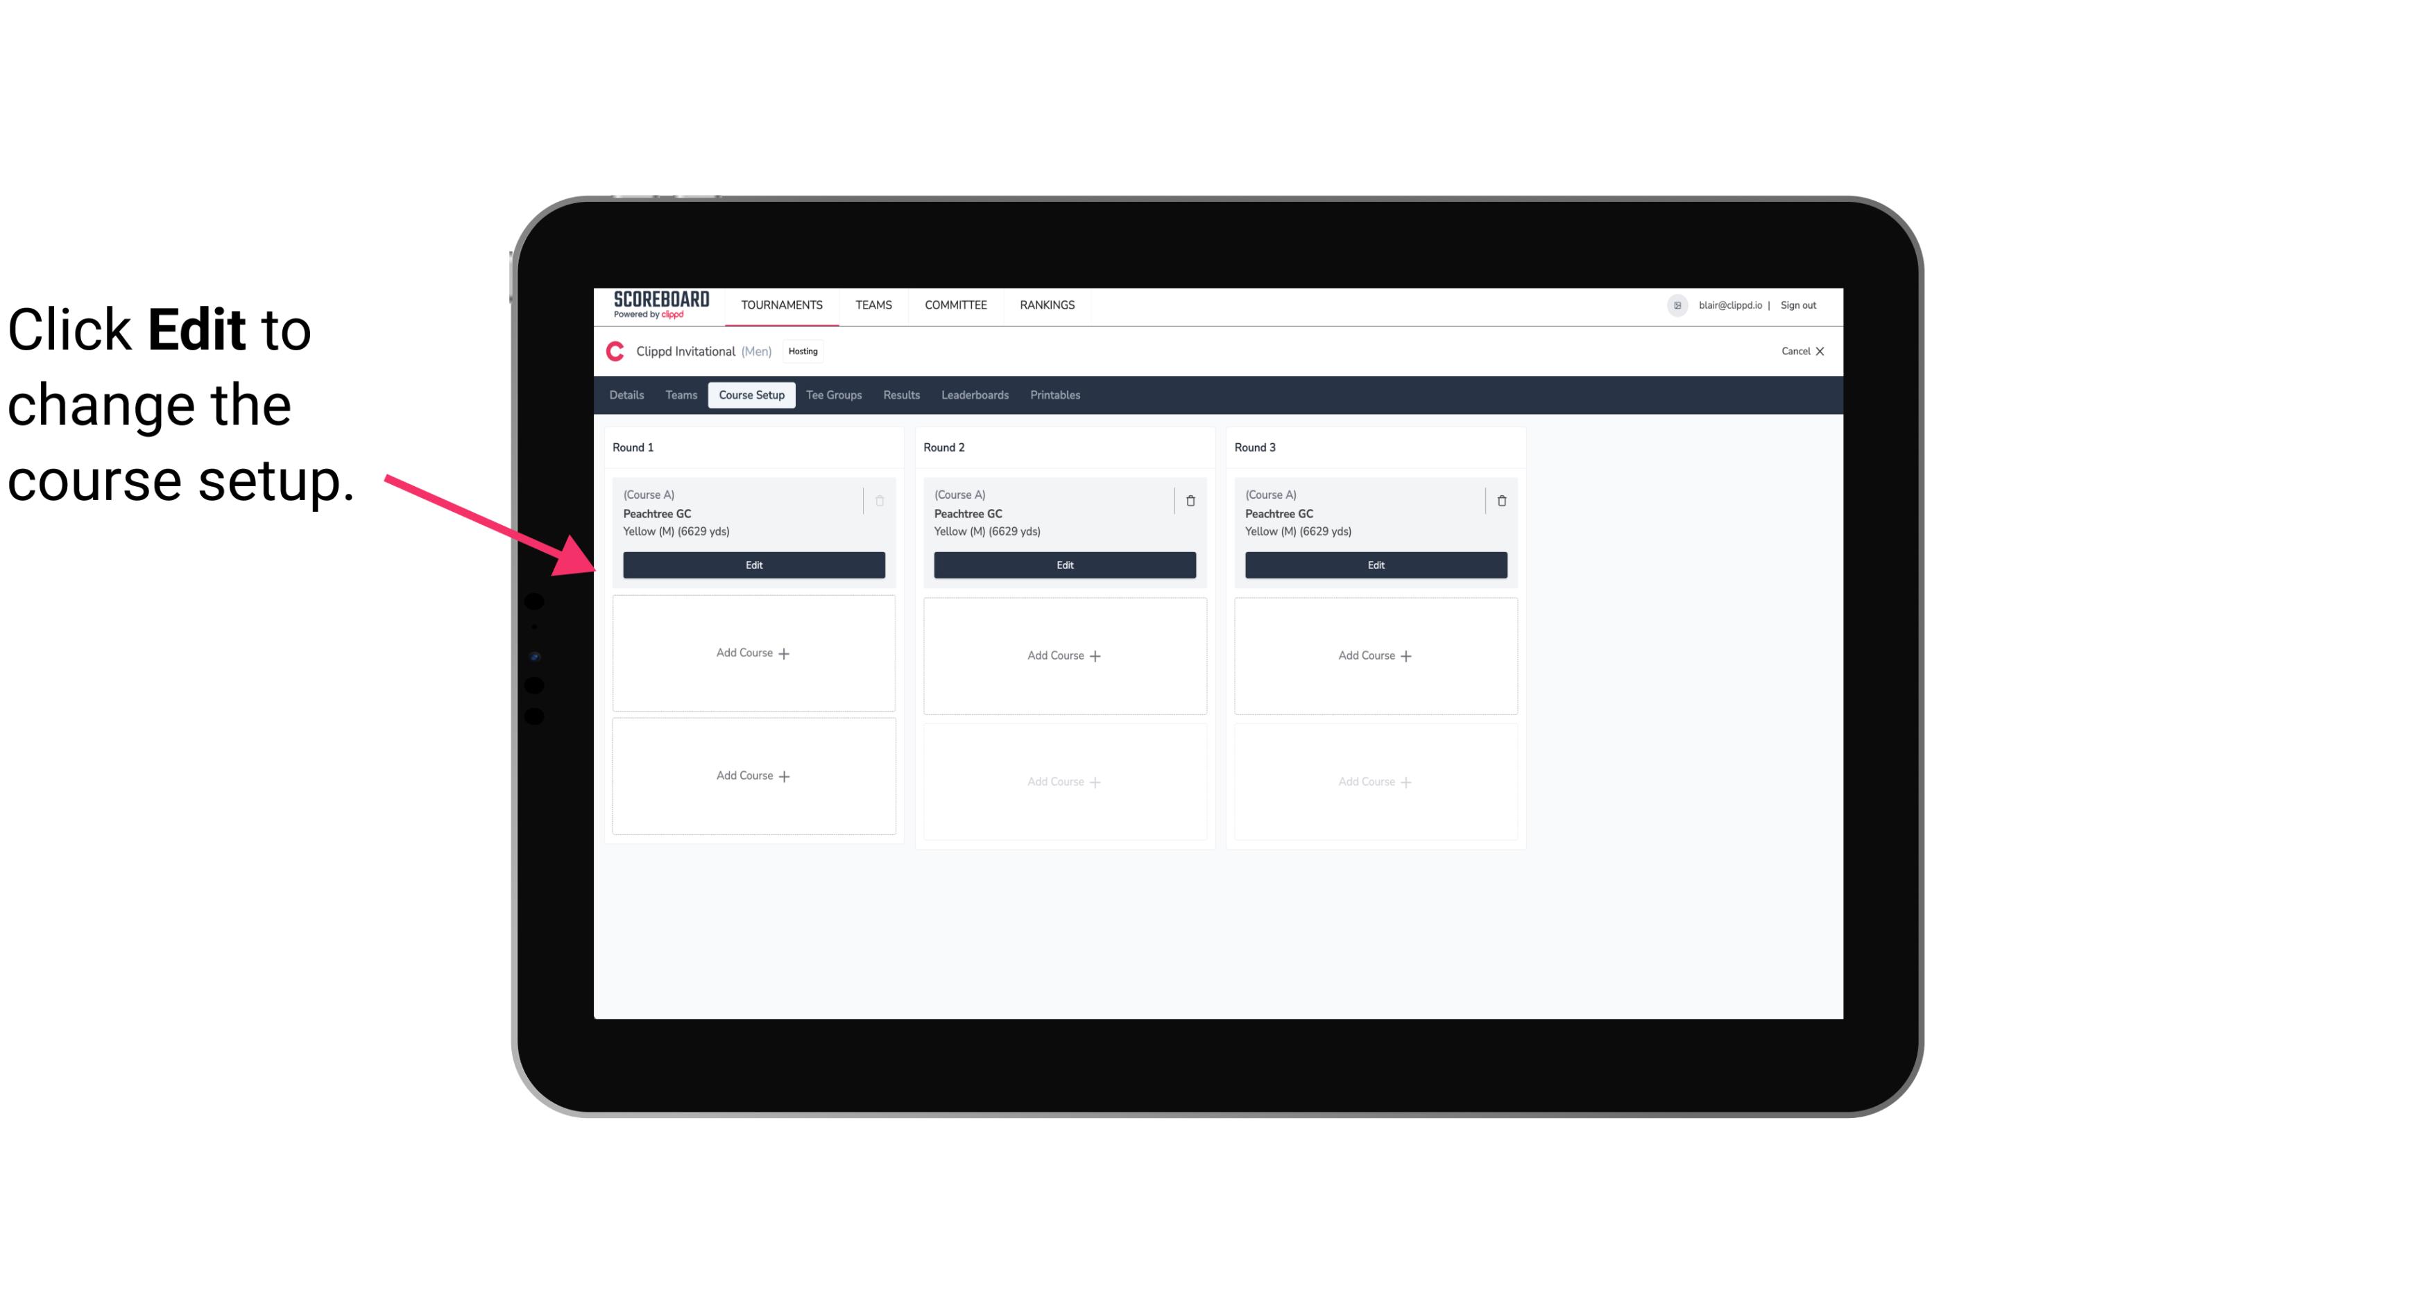The image size is (2428, 1306).
Task: Click the Course Setup tab
Action: coord(751,394)
